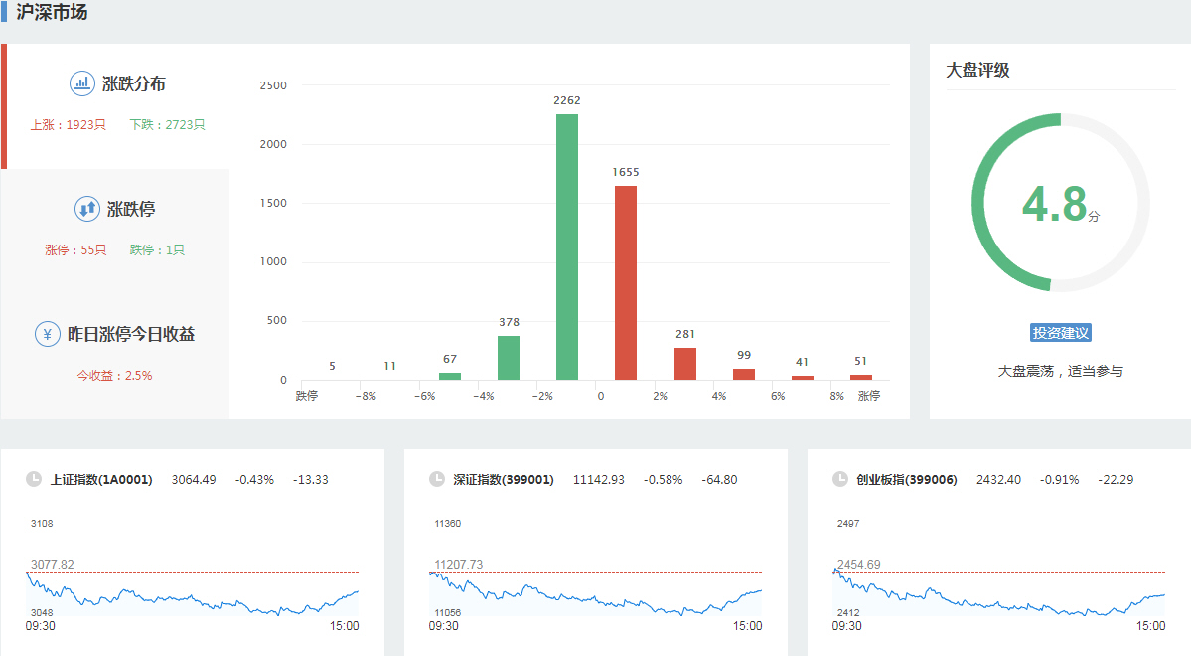Image resolution: width=1191 pixels, height=656 pixels.
Task: Click the clock icon next to 深证指数
Action: [x=437, y=480]
